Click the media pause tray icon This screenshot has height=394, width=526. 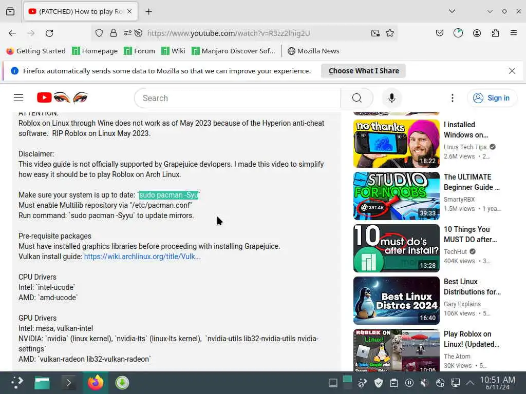tap(409, 383)
